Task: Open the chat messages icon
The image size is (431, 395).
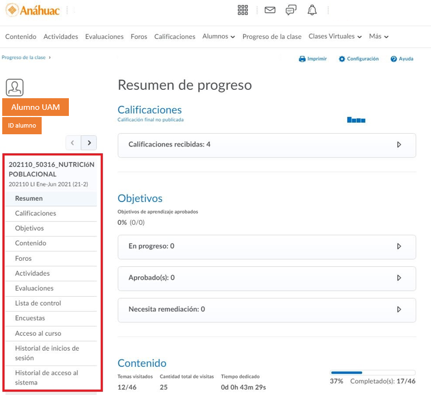Action: click(290, 10)
